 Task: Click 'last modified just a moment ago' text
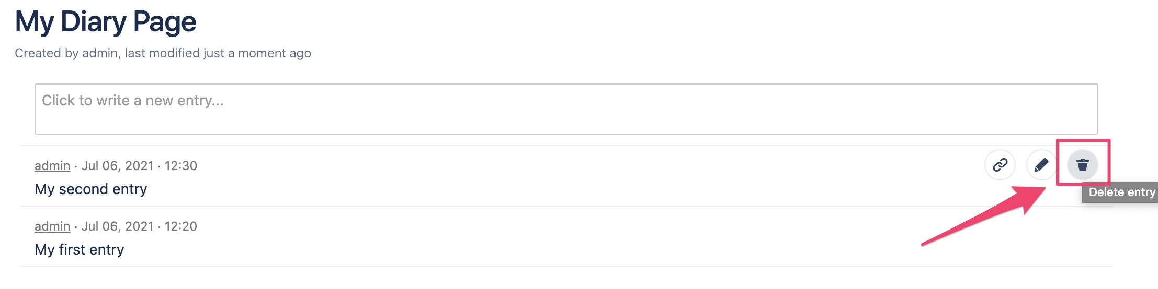click(x=218, y=53)
